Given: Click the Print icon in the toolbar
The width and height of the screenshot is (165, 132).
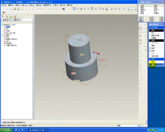Looking at the screenshot, I should pos(15,9).
